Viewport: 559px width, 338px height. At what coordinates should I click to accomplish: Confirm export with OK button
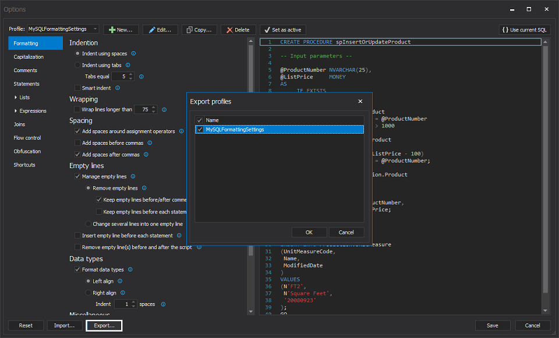click(x=309, y=232)
